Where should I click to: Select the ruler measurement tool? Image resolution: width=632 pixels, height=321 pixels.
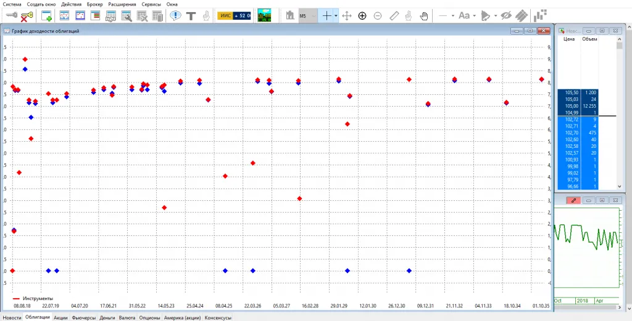pyautogui.click(x=394, y=15)
